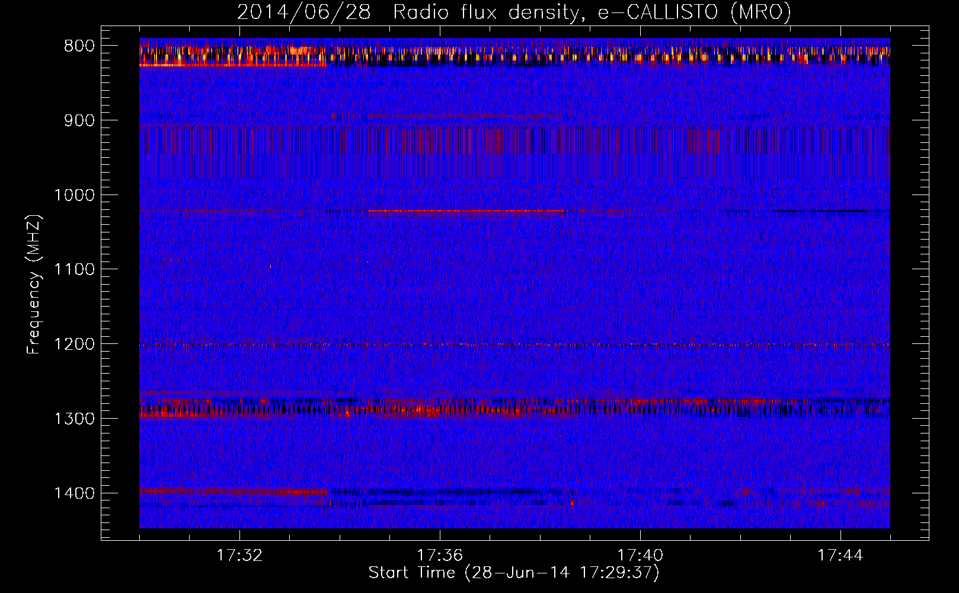Click the 17:32 time tick label

pyautogui.click(x=239, y=556)
